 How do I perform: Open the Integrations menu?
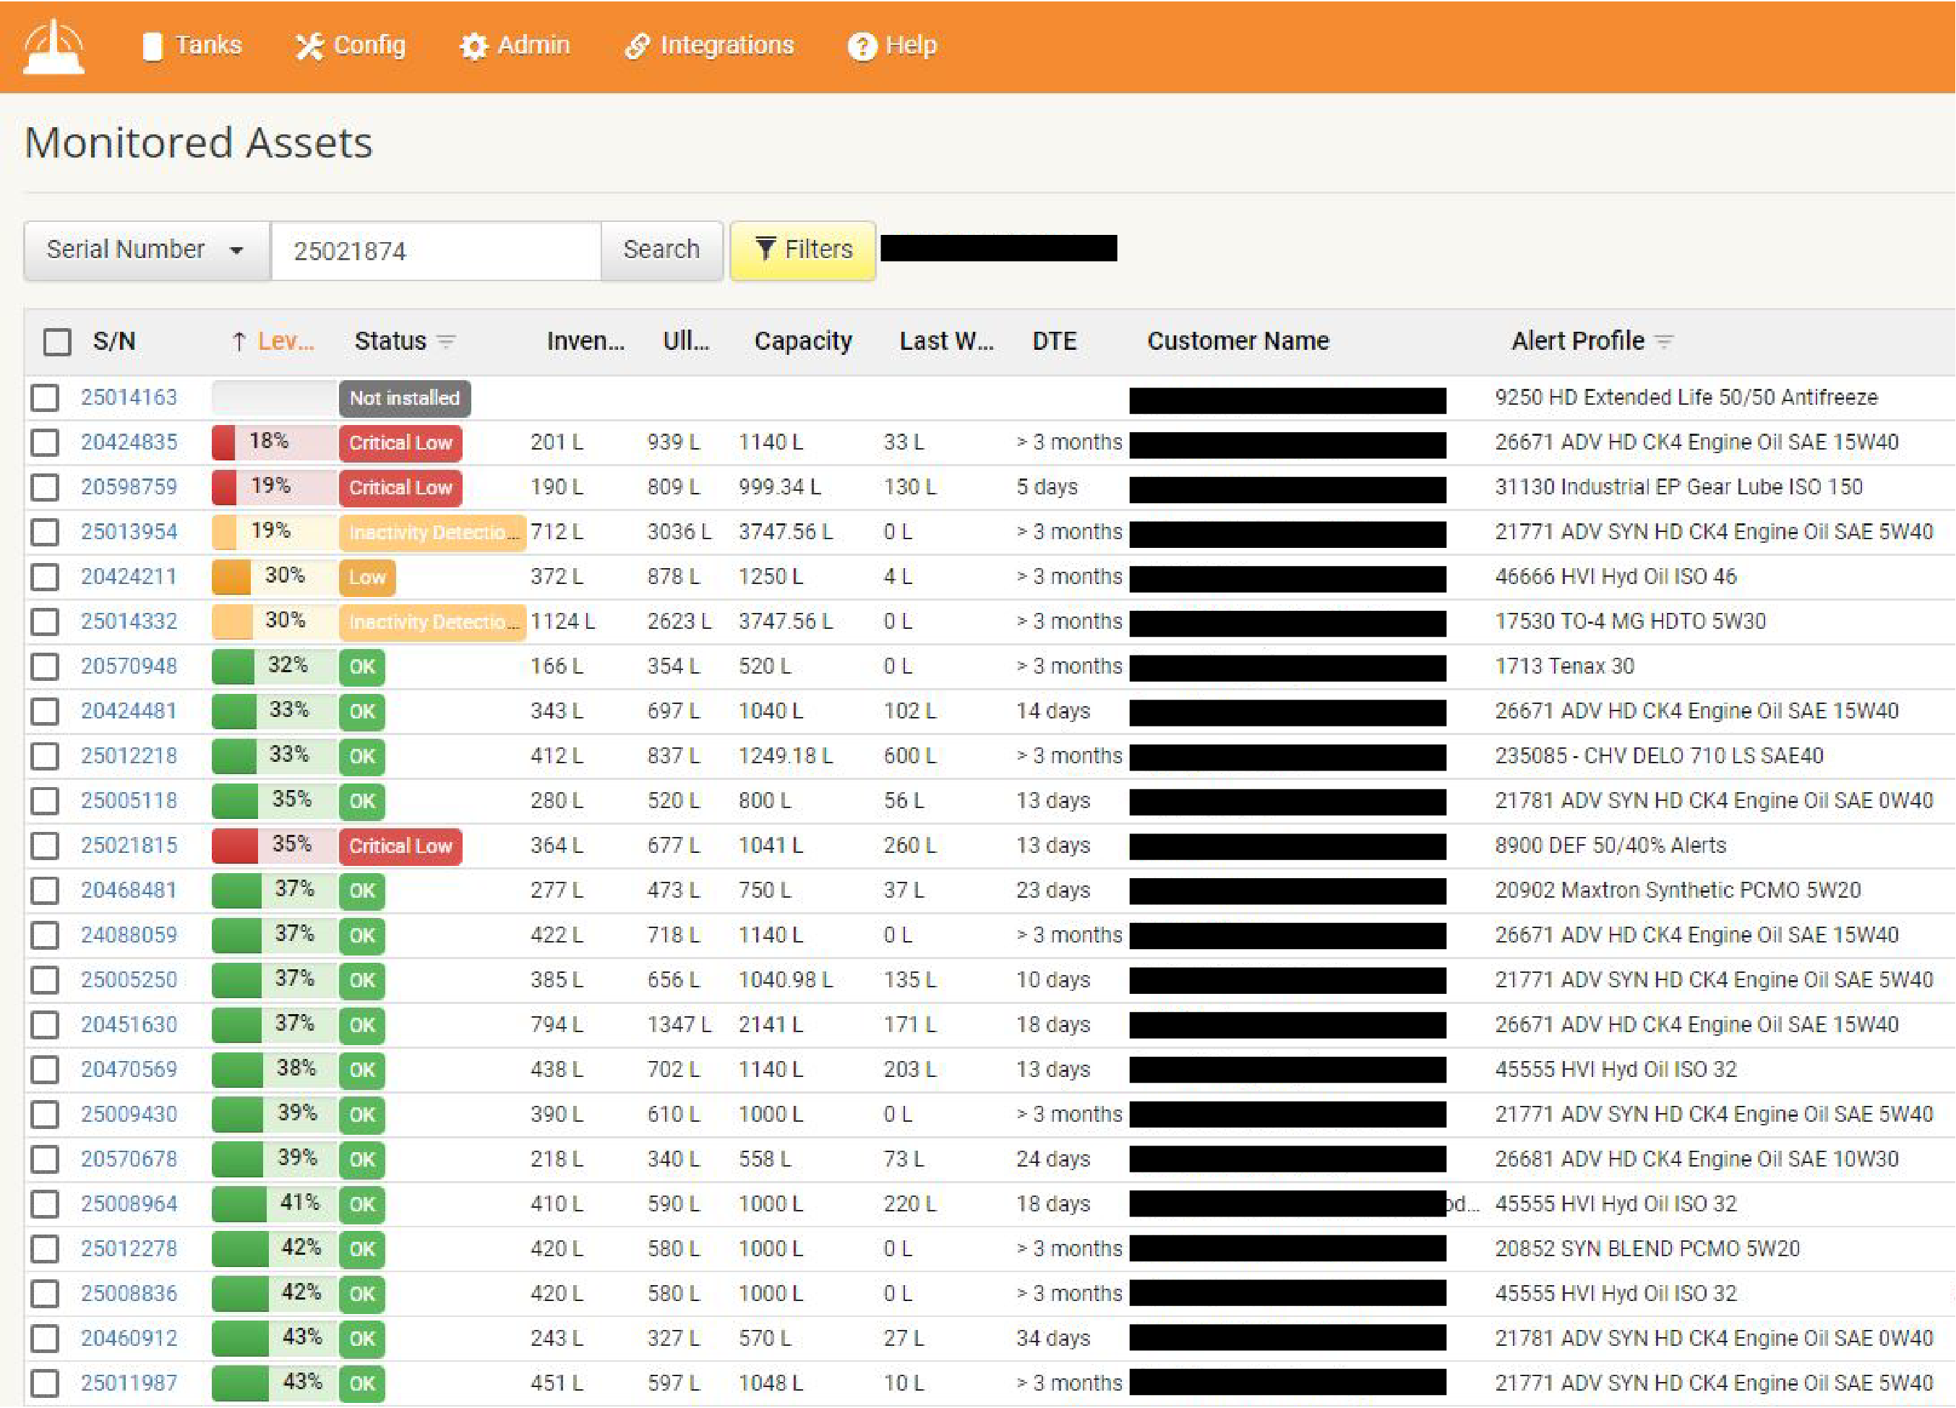(726, 46)
